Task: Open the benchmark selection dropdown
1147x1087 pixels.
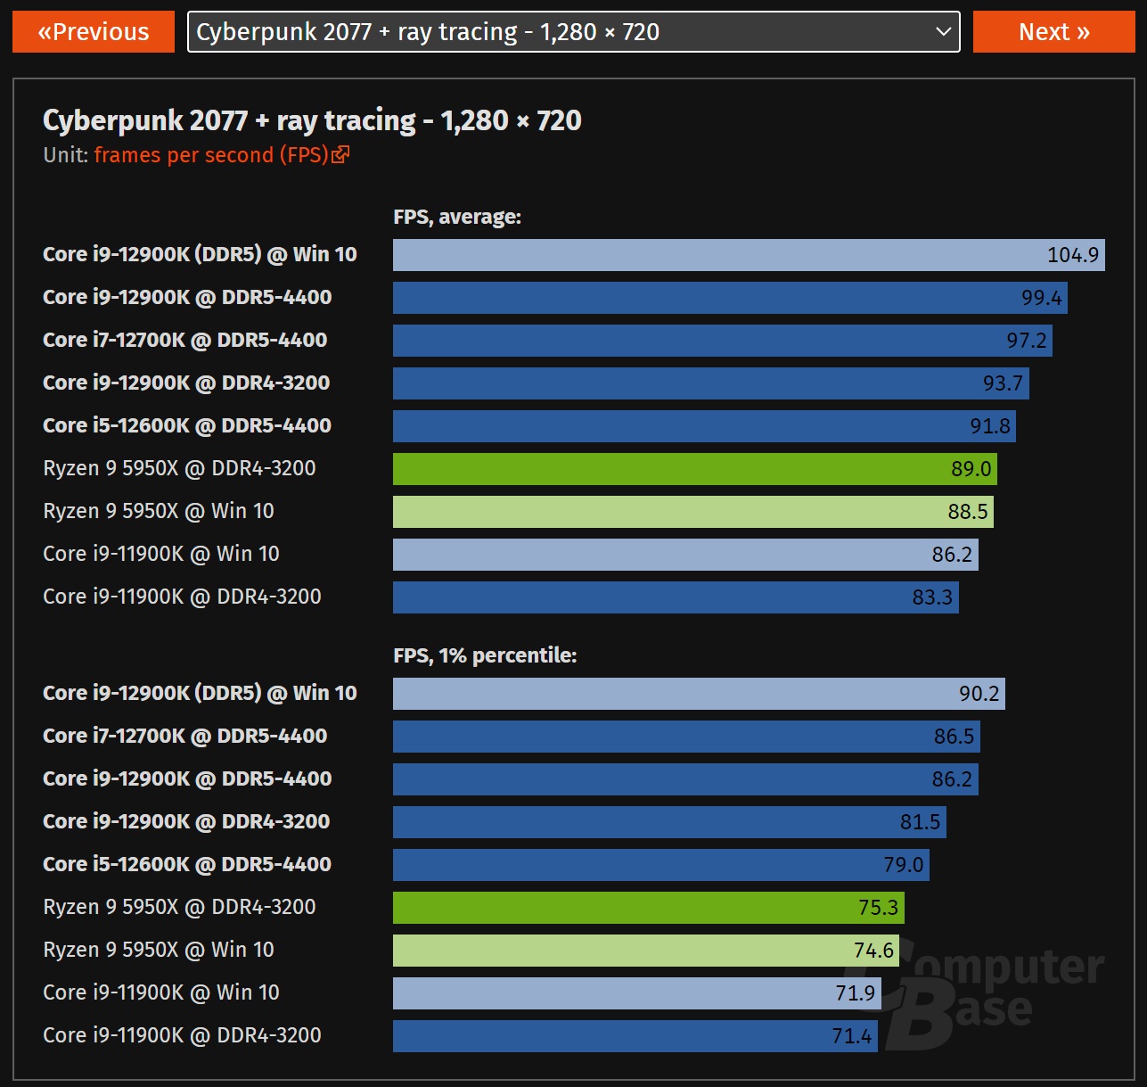Action: pyautogui.click(x=573, y=32)
